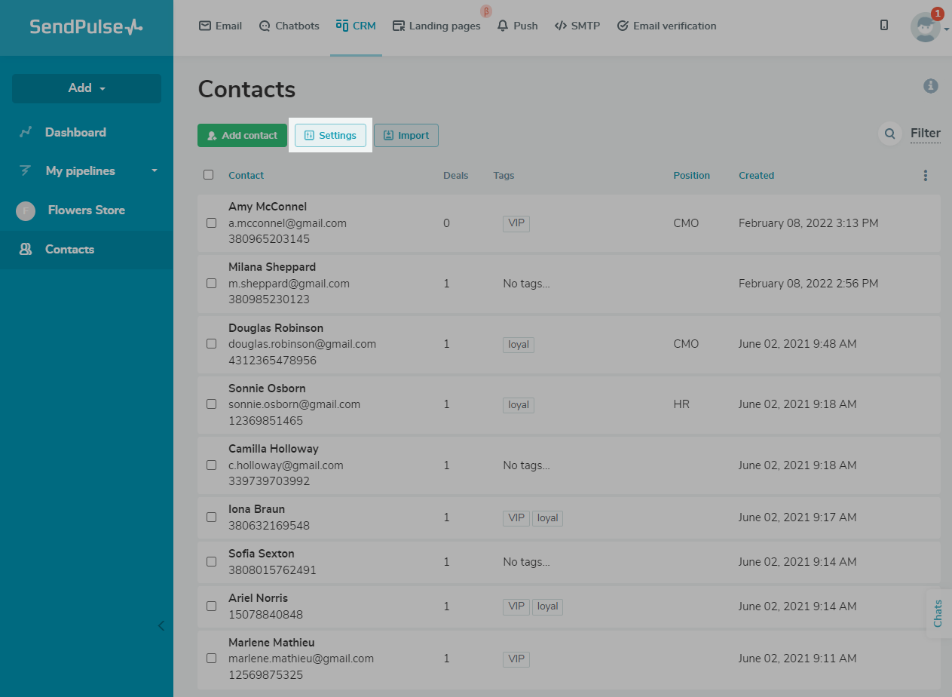Click the mobile device icon in header

click(x=884, y=26)
